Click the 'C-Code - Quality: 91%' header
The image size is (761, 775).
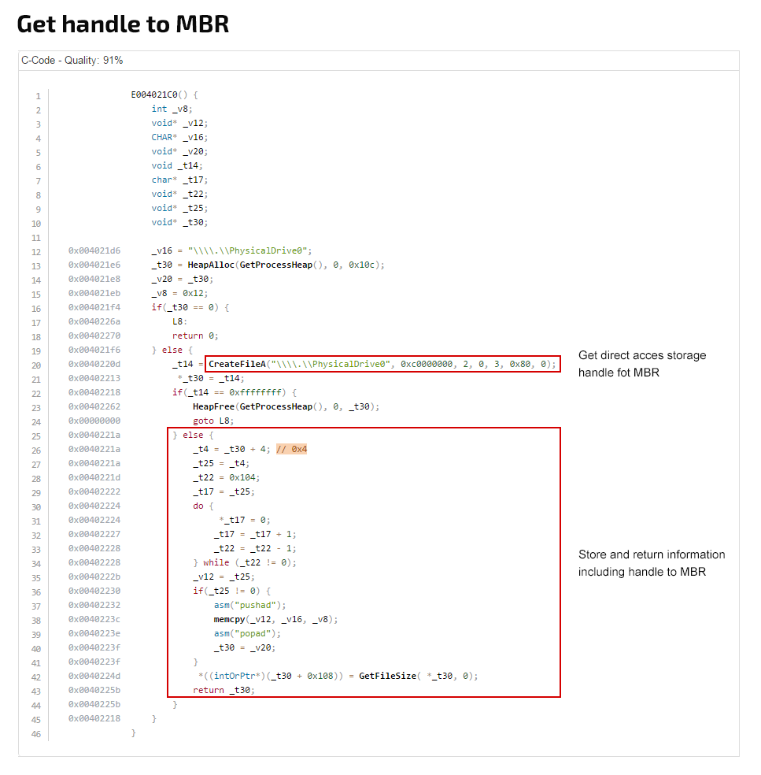[x=72, y=61]
